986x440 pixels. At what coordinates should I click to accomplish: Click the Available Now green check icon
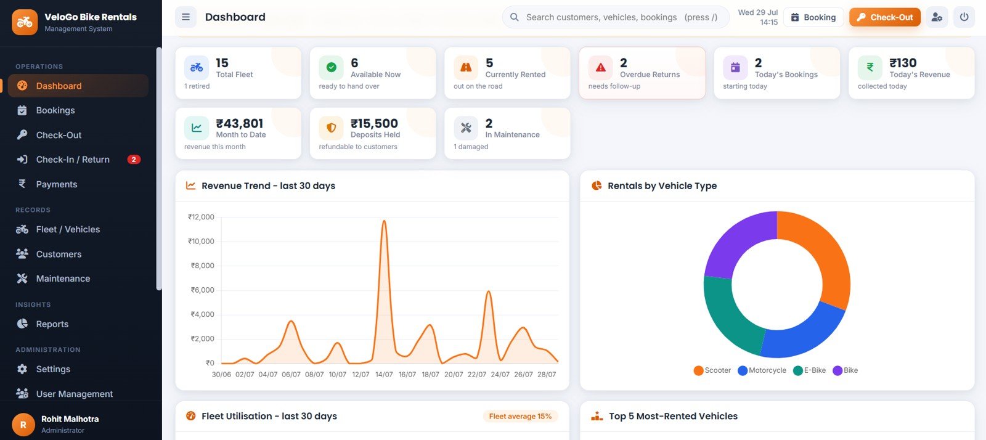pyautogui.click(x=331, y=67)
